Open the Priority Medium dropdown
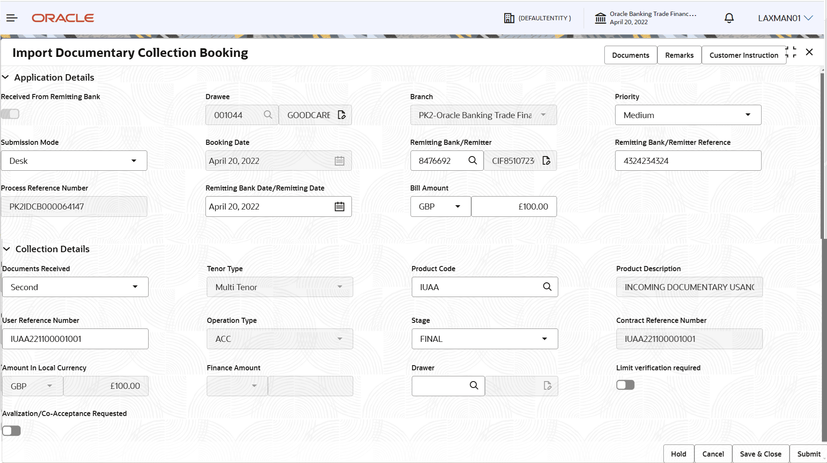This screenshot has height=463, width=827. (688, 115)
